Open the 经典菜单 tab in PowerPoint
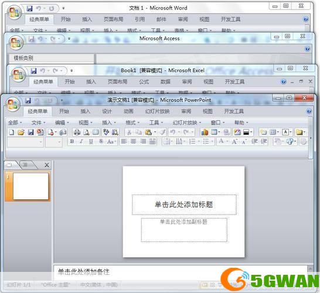Image resolution: width=320 pixels, height=293 pixels. [x=38, y=111]
